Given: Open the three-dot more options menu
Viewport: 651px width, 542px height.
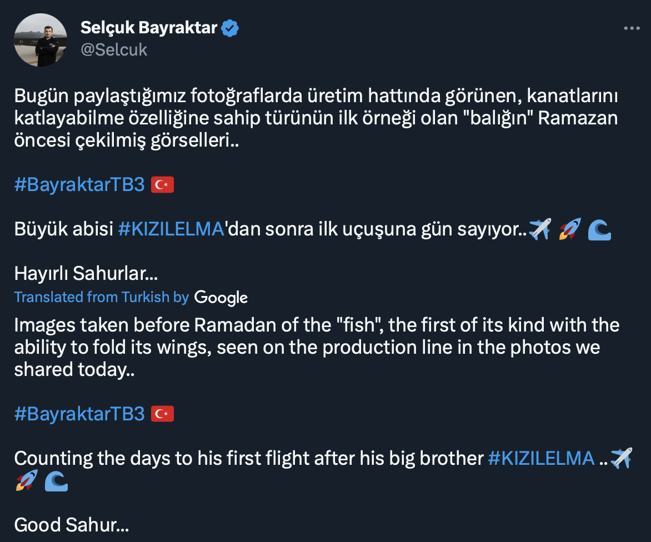Looking at the screenshot, I should pyautogui.click(x=632, y=28).
